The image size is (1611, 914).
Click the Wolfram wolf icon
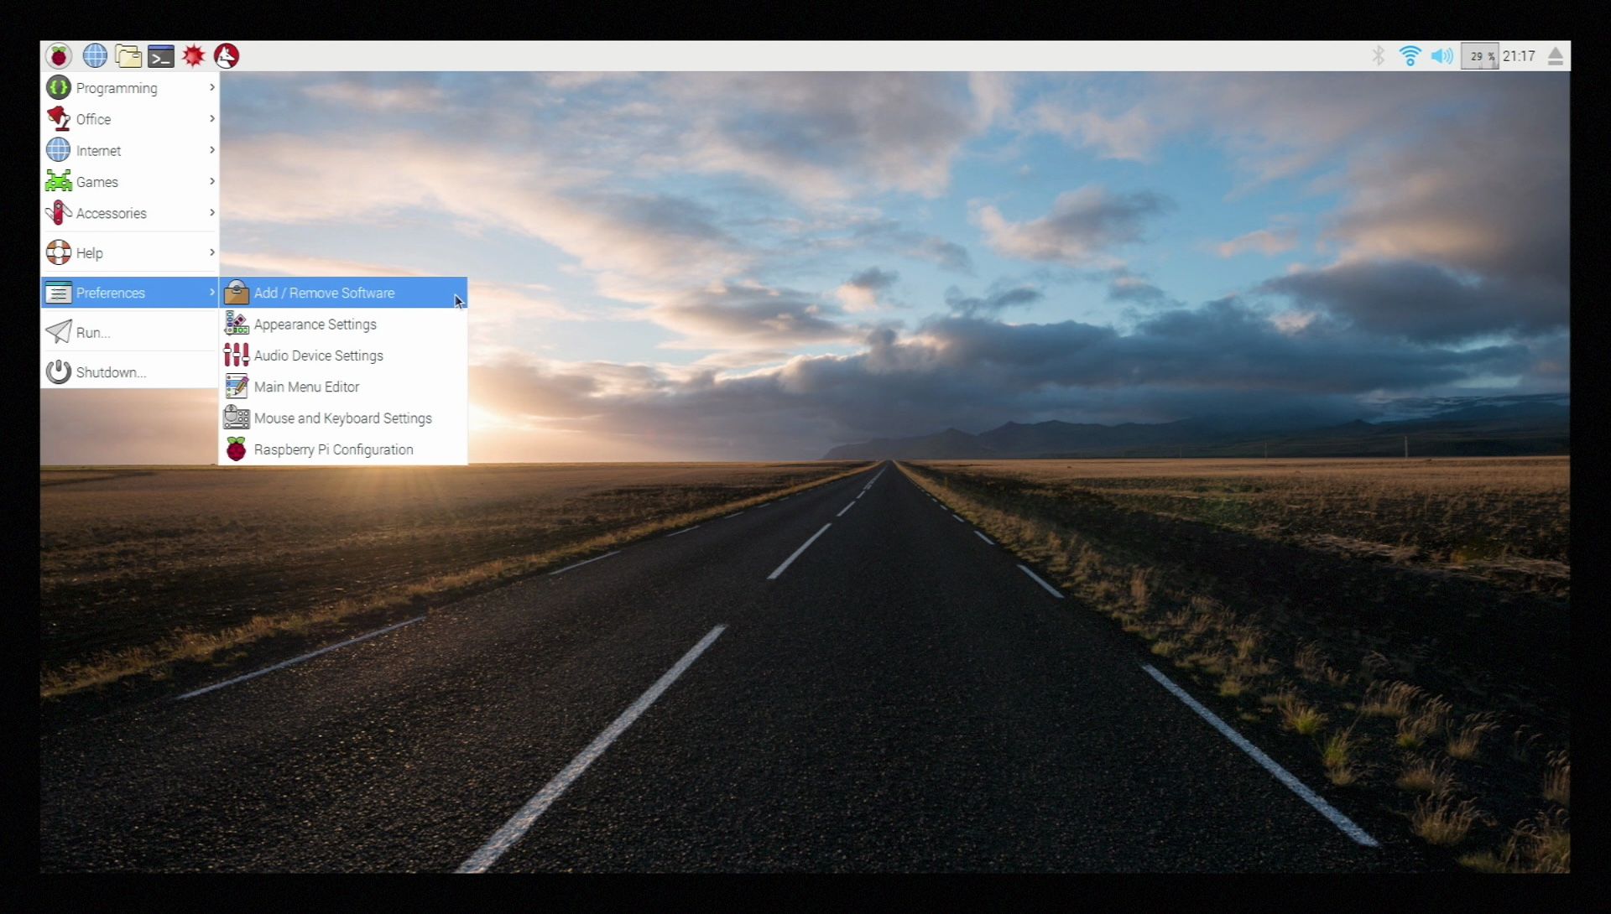(227, 56)
